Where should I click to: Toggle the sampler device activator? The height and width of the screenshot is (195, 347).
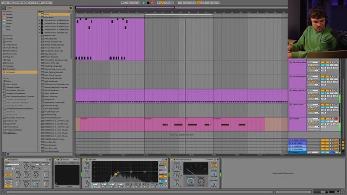click(55, 160)
